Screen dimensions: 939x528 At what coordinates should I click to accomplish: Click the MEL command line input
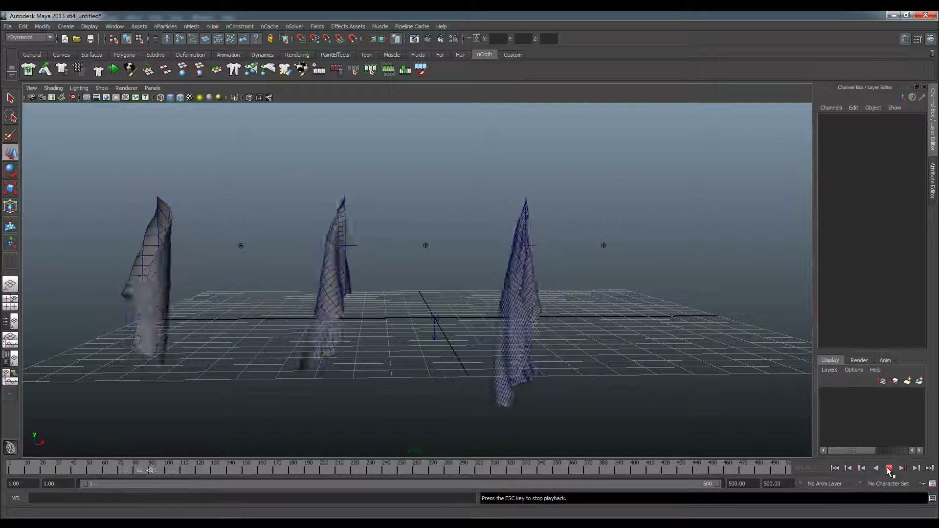point(252,498)
